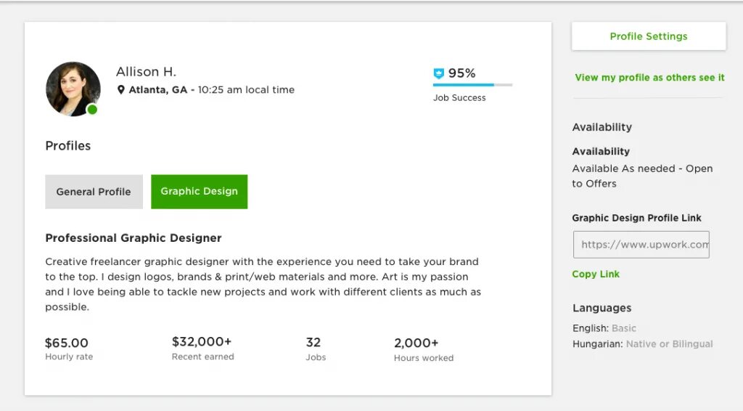Click the Allison H. name heading
This screenshot has width=743, height=411.
click(x=146, y=72)
